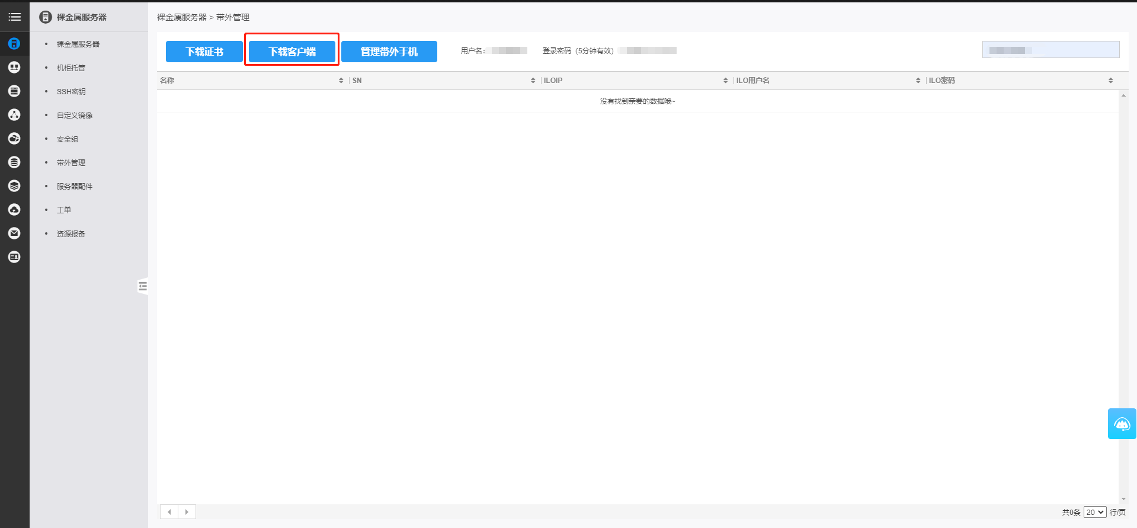Open the envelope message rail icon
Viewport: 1137px width, 528px height.
14,233
